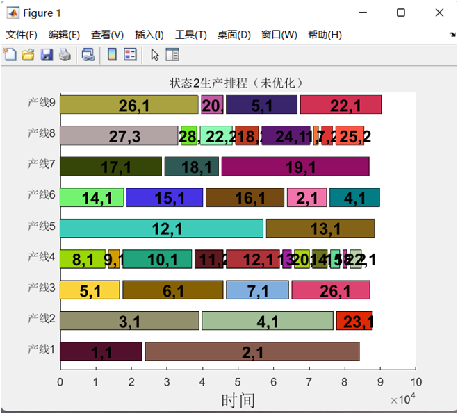Select the red 12,1 bar on 产线4
458x414 pixels.
253,259
